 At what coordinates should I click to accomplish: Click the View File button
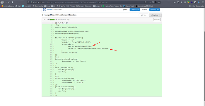tap(157, 20)
